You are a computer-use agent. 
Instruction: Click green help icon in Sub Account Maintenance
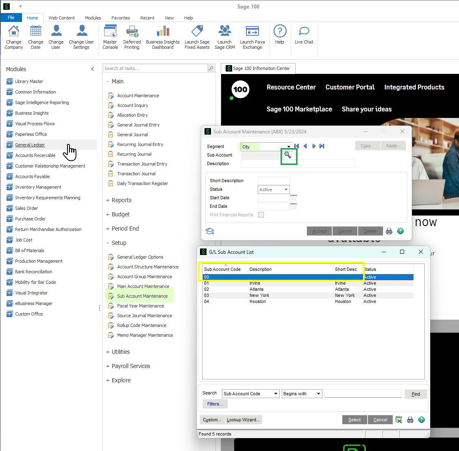click(x=400, y=231)
